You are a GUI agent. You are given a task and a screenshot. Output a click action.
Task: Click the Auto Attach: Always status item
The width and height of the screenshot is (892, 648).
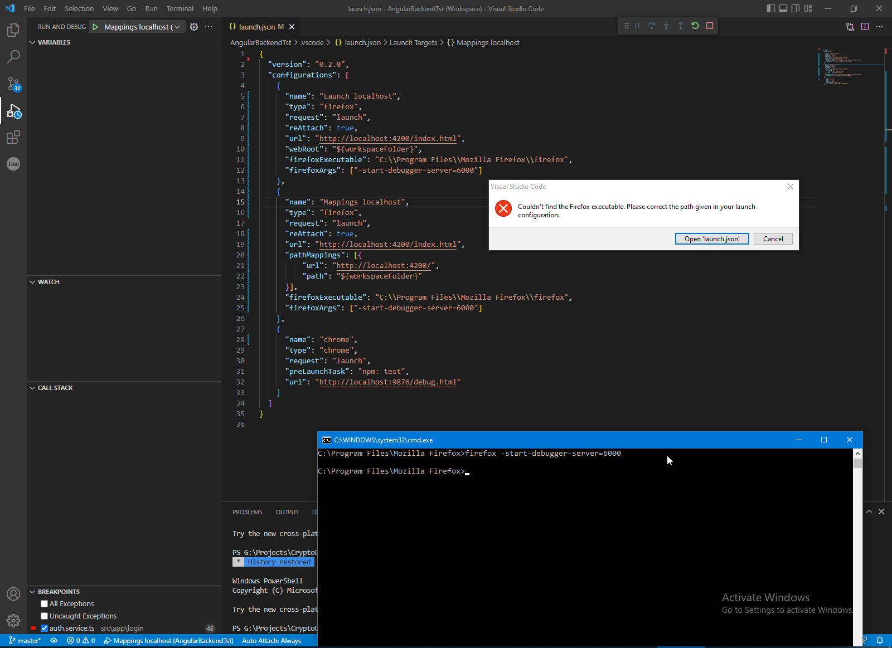(x=272, y=641)
